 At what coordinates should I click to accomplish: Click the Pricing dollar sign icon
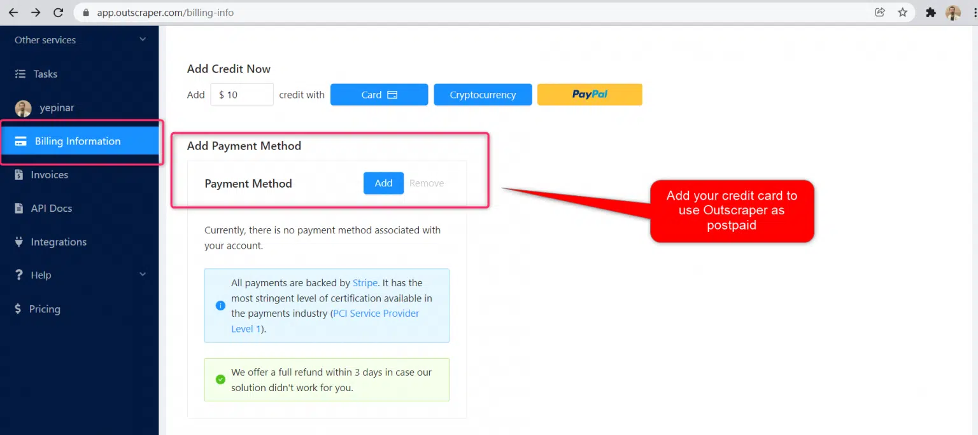pos(18,309)
